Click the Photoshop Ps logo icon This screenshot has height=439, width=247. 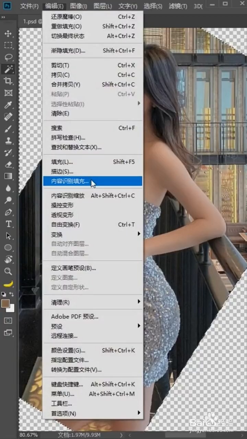(7, 6)
